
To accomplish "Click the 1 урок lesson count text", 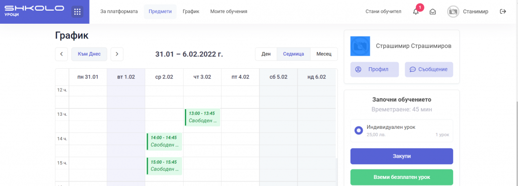I will pyautogui.click(x=442, y=135).
